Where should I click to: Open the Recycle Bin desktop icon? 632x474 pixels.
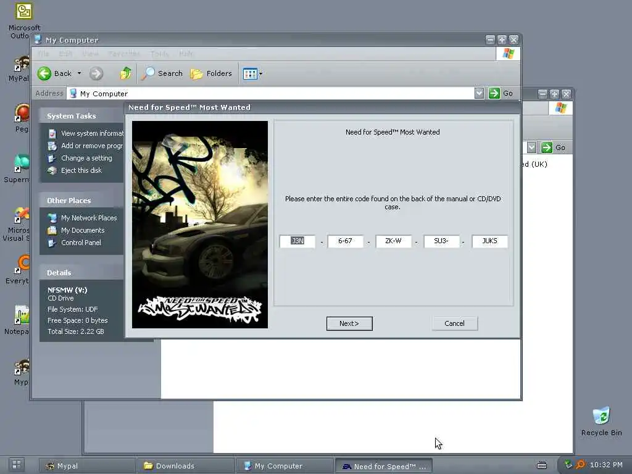pyautogui.click(x=601, y=421)
